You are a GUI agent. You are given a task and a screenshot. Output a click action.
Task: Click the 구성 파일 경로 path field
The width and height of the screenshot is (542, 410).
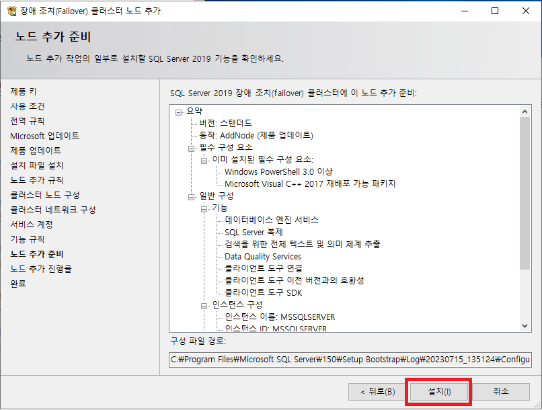click(350, 360)
